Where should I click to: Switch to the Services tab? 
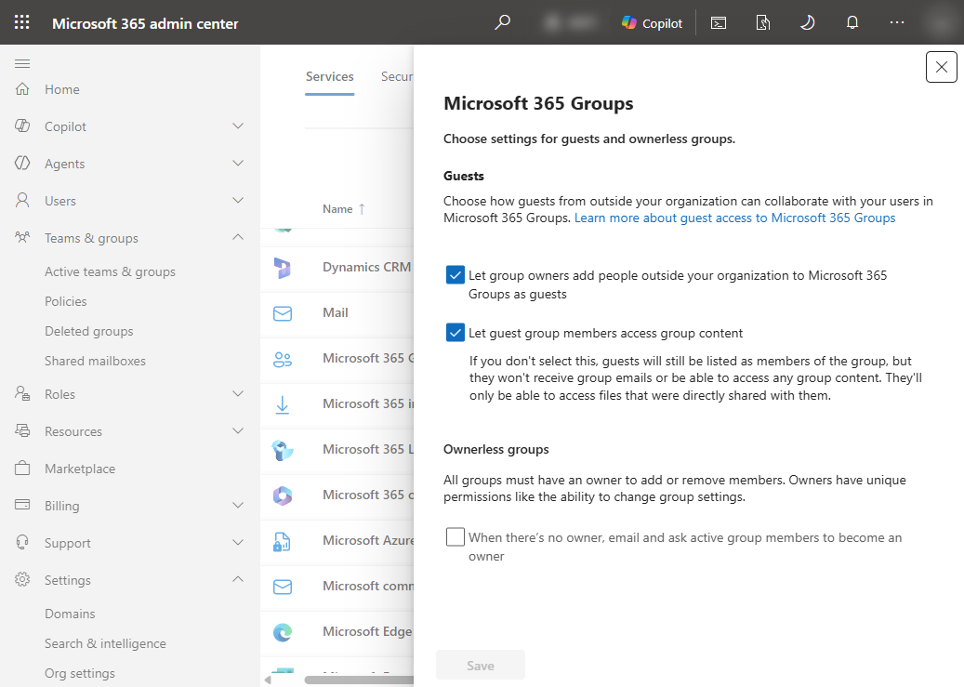click(329, 77)
